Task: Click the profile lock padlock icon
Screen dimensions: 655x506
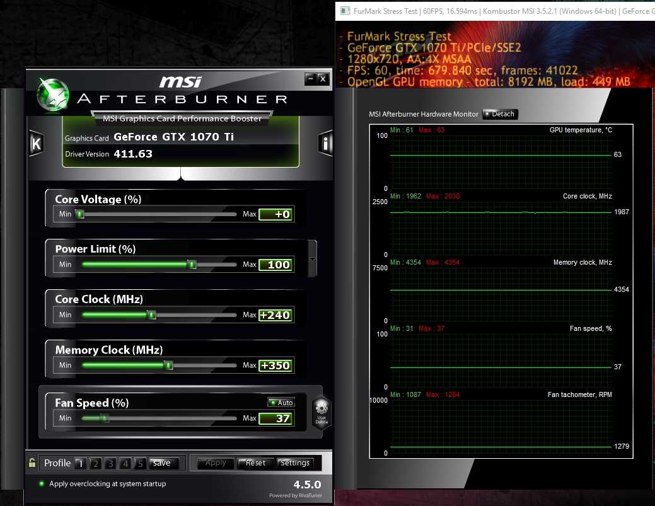Action: pyautogui.click(x=32, y=463)
